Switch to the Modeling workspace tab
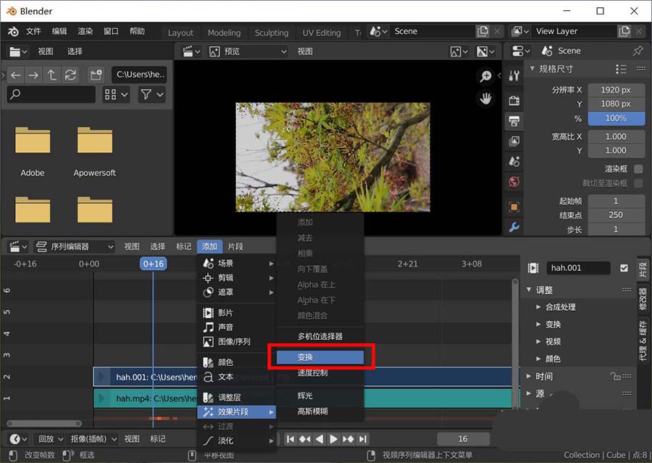The height and width of the screenshot is (463, 652). click(224, 33)
